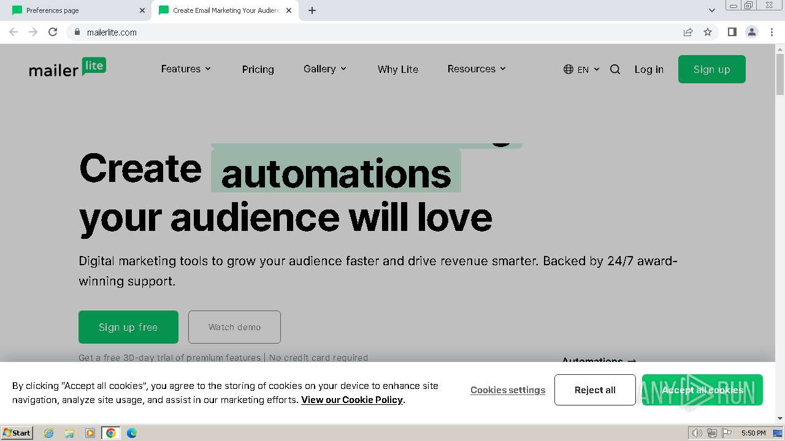This screenshot has height=441, width=785.
Task: Click the header Sign up button
Action: 711,69
